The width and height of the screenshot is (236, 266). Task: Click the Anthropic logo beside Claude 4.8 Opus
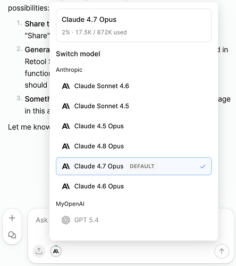point(66,146)
